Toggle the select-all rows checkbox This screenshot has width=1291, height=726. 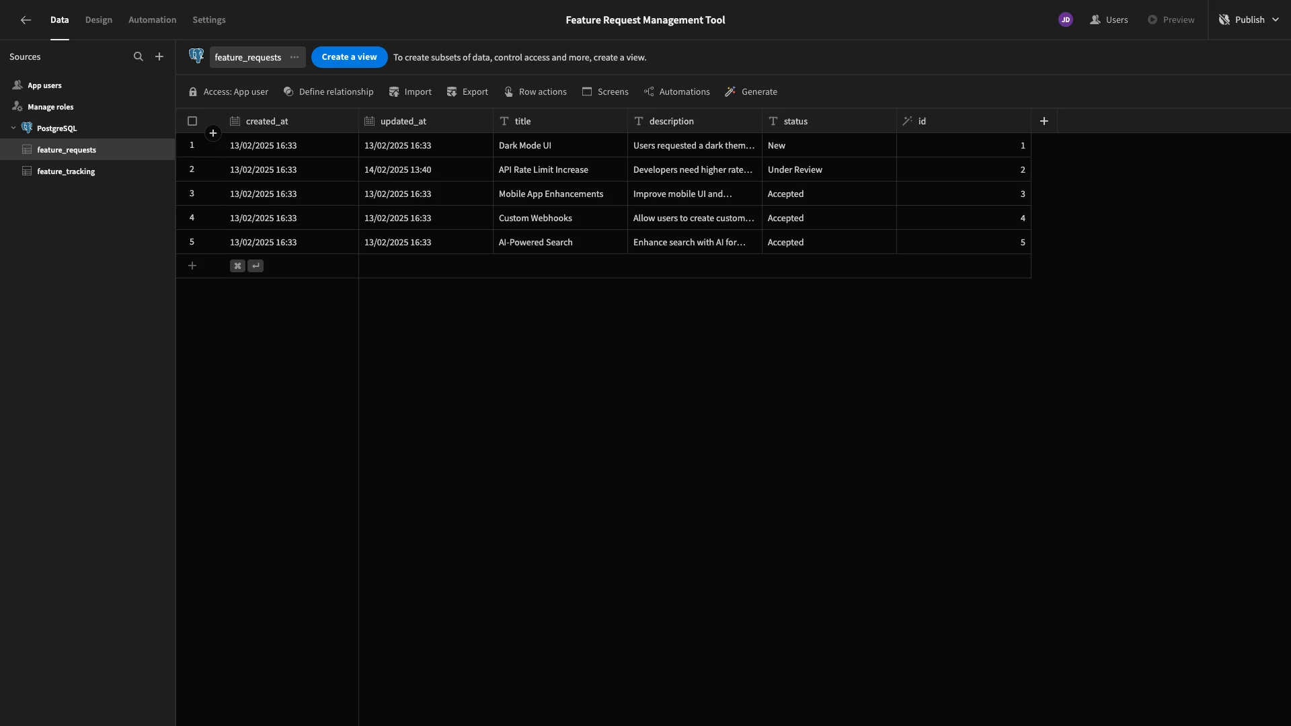[x=192, y=121]
